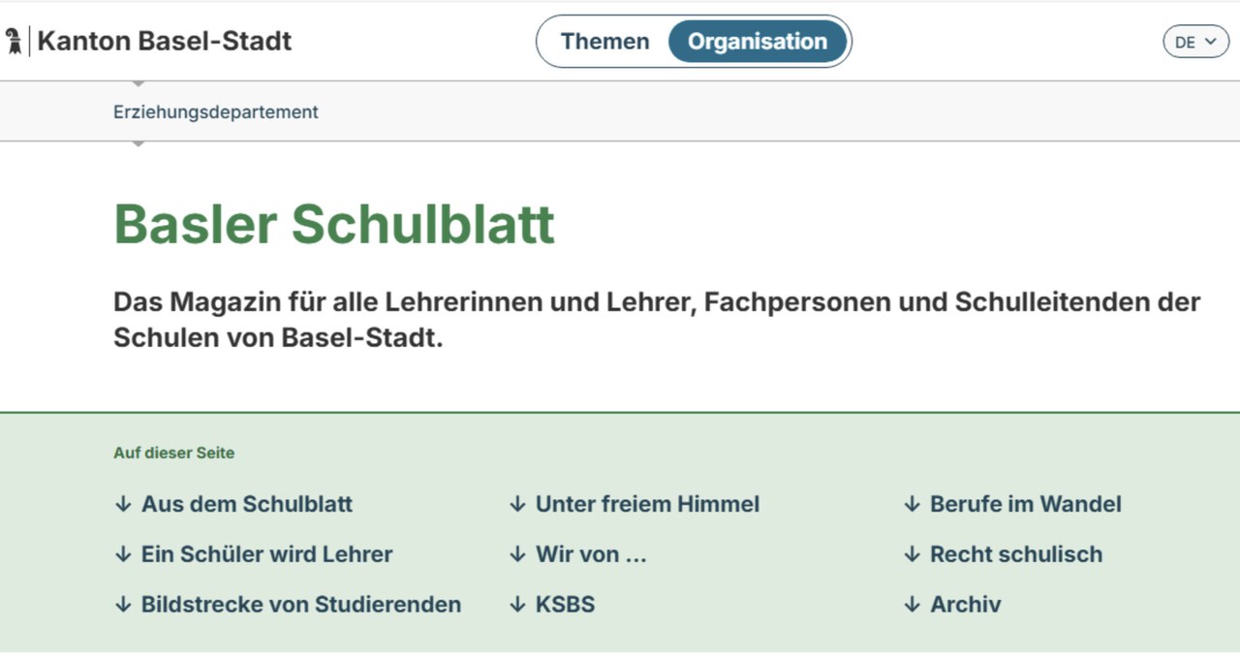Click arrow icon beside KSBS
The width and height of the screenshot is (1240, 659).
[x=517, y=605]
